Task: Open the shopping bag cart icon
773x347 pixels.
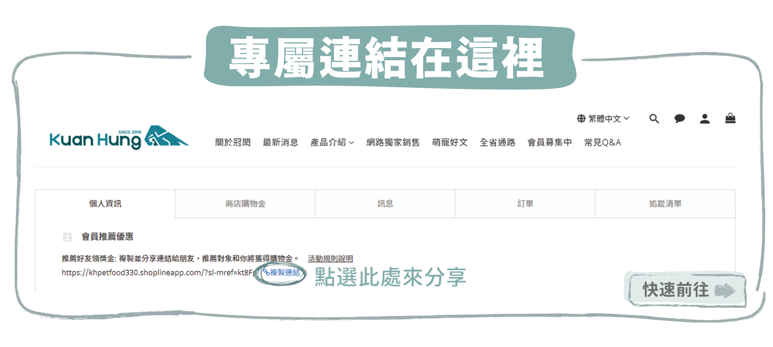Action: click(x=730, y=118)
